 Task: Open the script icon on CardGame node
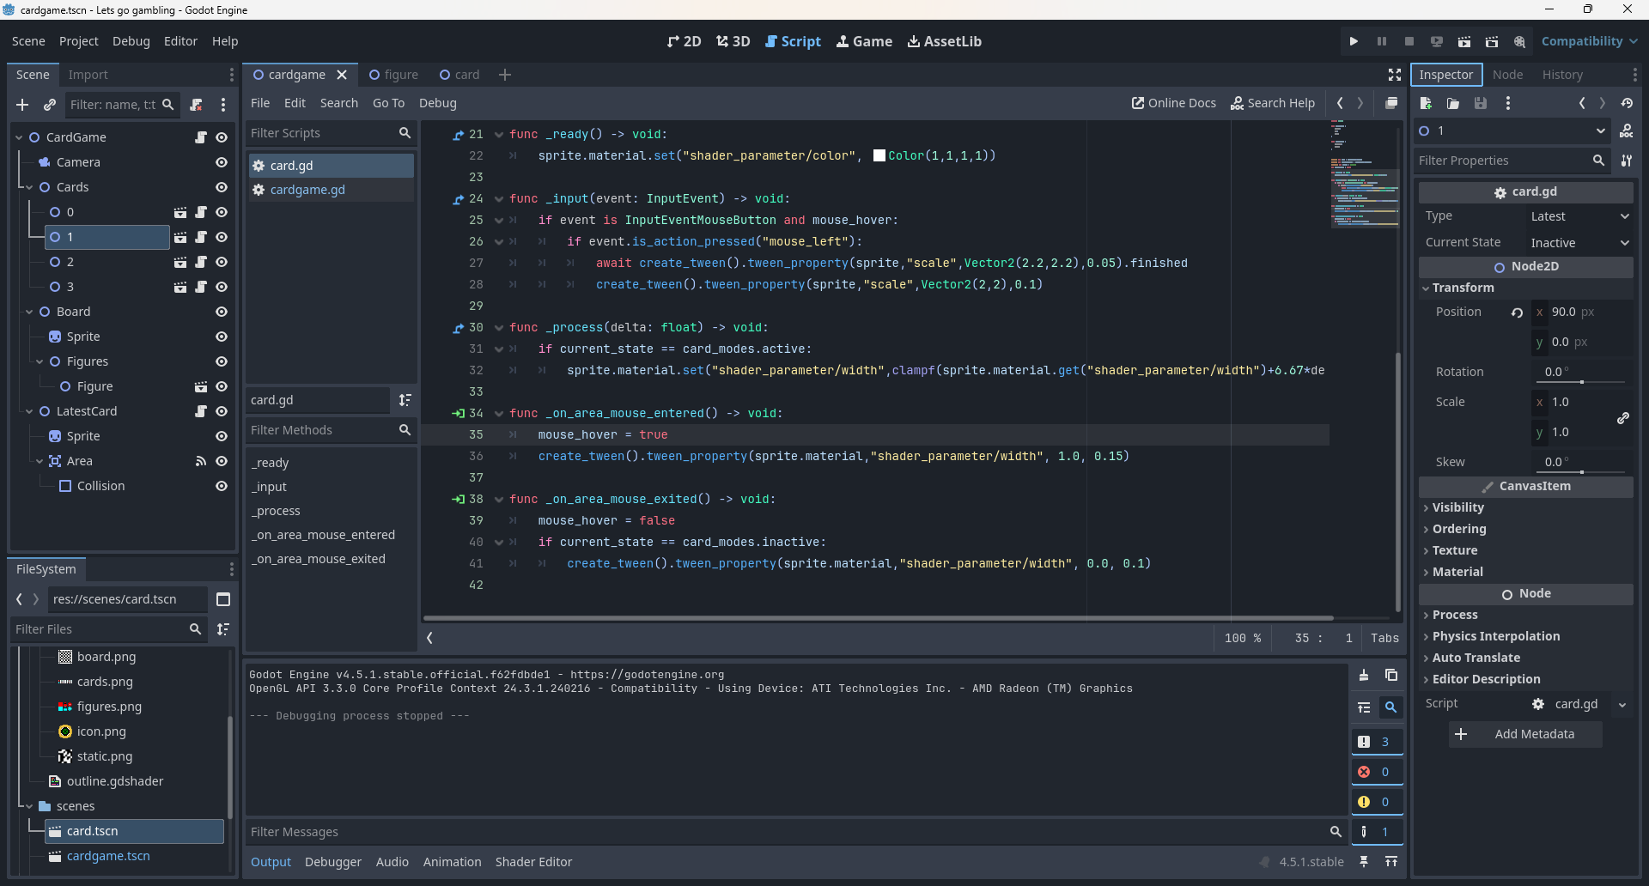point(201,137)
